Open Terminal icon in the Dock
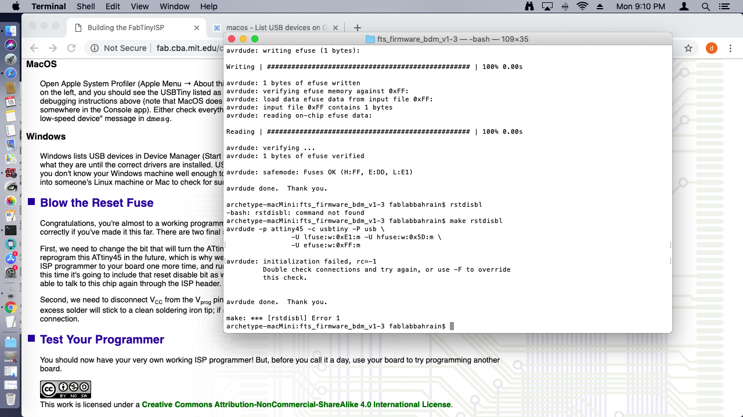743x417 pixels. tap(10, 230)
